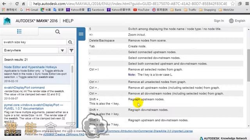Viewport: 250px width, 140px height.
Task: Open the search filter funnel icon
Action: (71, 51)
